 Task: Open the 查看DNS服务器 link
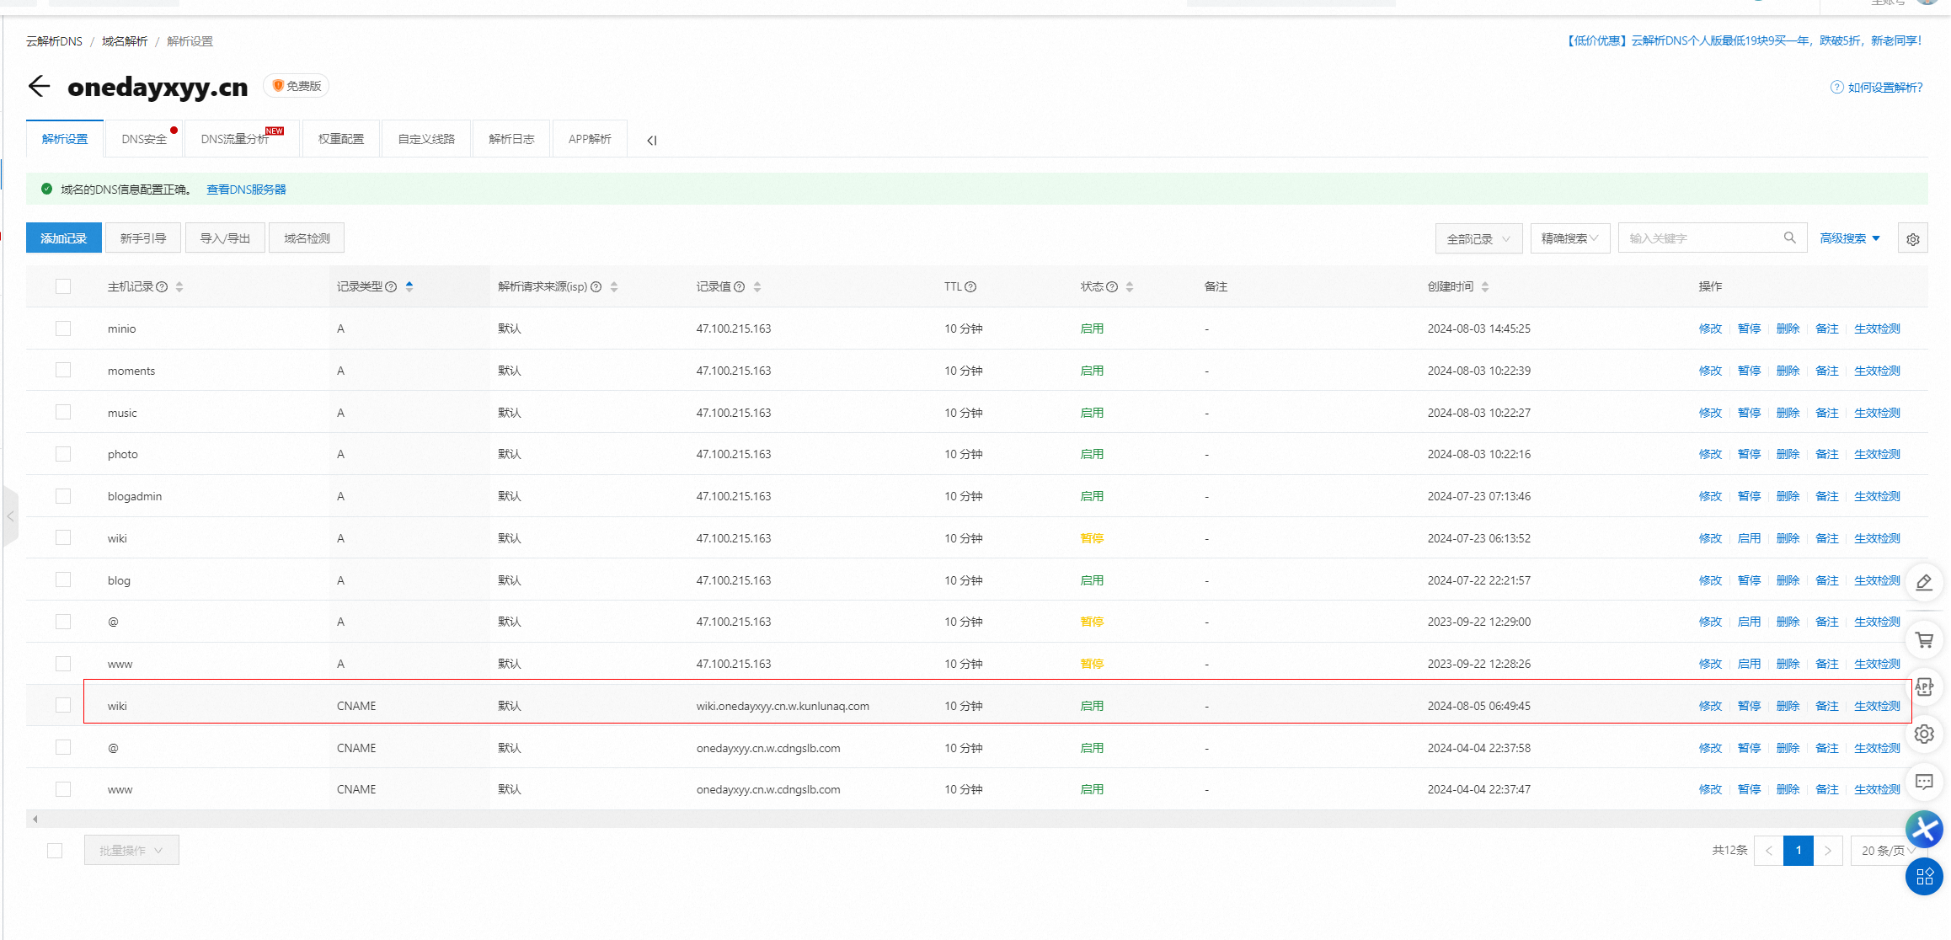246,190
